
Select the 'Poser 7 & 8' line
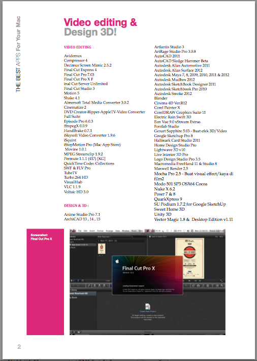click(165, 194)
